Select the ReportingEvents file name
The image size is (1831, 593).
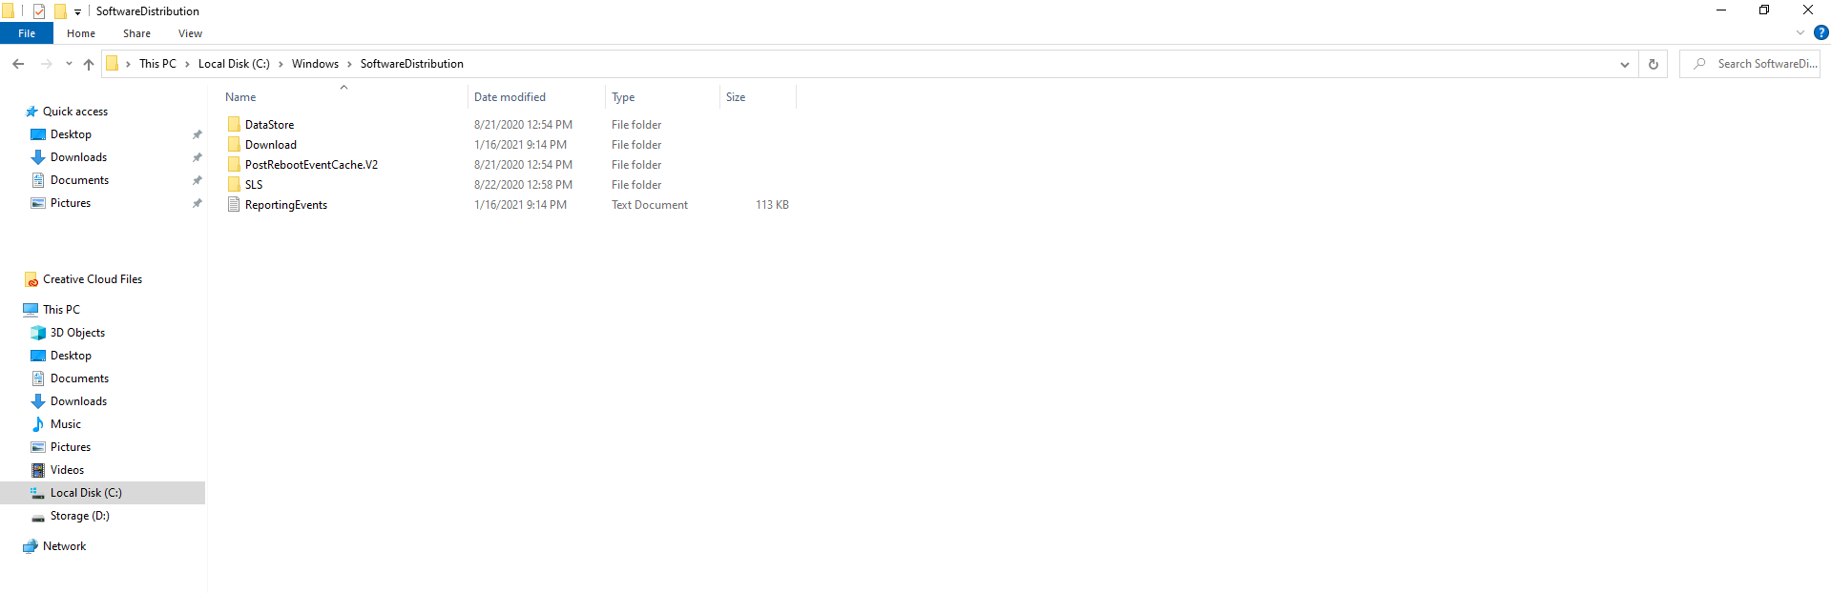click(x=286, y=205)
